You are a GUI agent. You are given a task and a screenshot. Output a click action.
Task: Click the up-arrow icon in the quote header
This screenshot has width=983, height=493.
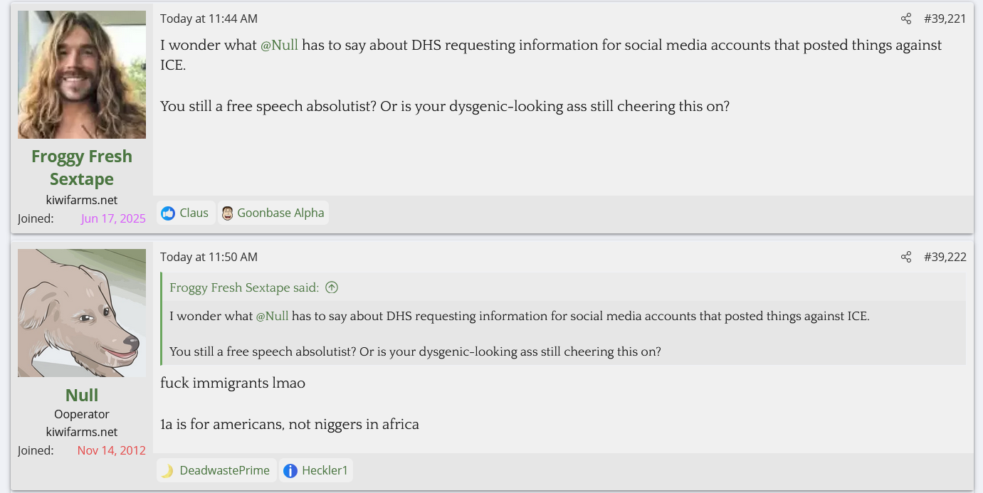(x=332, y=287)
